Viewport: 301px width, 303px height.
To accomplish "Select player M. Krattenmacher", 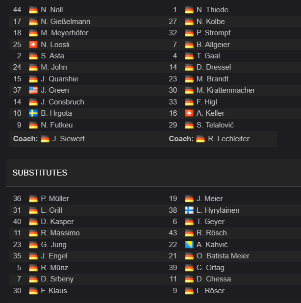I will point(226,90).
